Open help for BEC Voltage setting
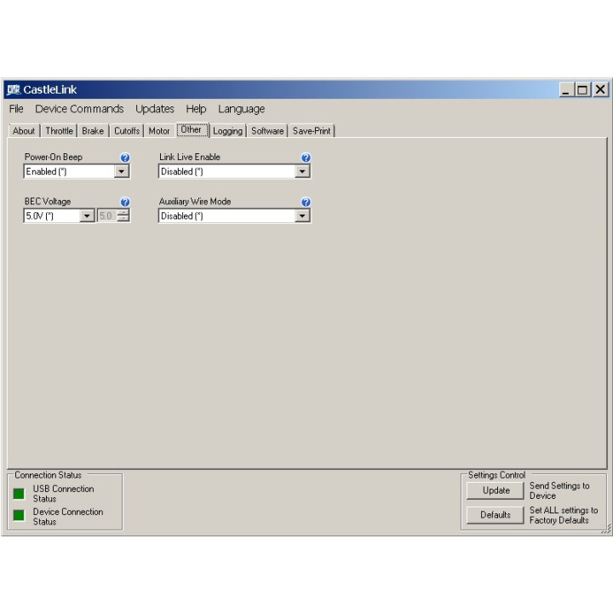Viewport: 613px width, 613px height. [x=124, y=202]
